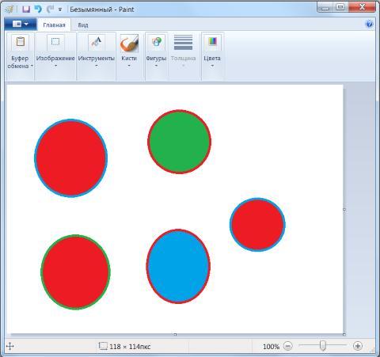
Task: Click the zoom slider handle
Action: [x=323, y=345]
